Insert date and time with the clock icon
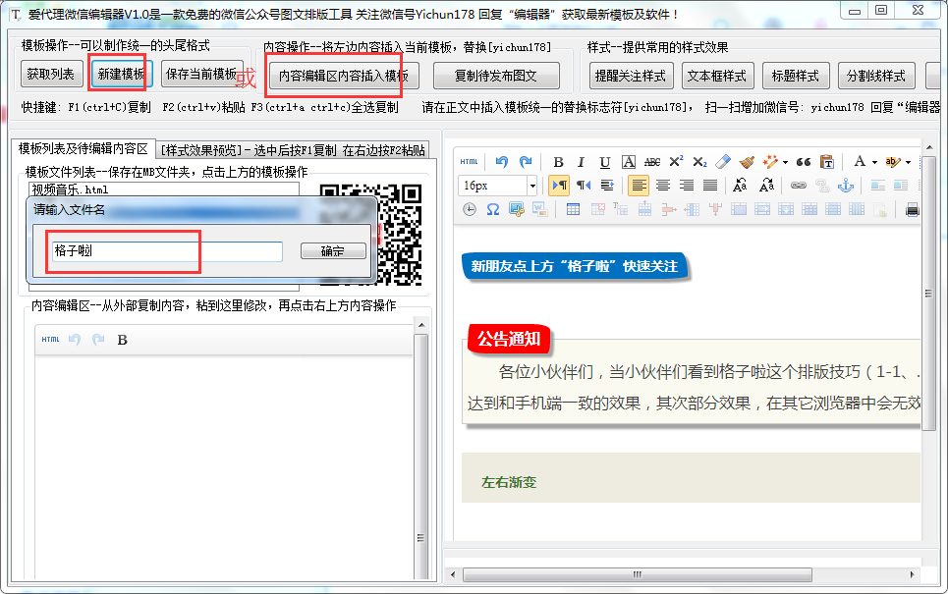Image resolution: width=948 pixels, height=594 pixels. pyautogui.click(x=470, y=210)
